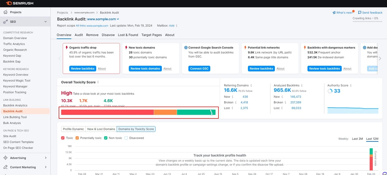Switch chart range to Last 12M

(x=372, y=139)
